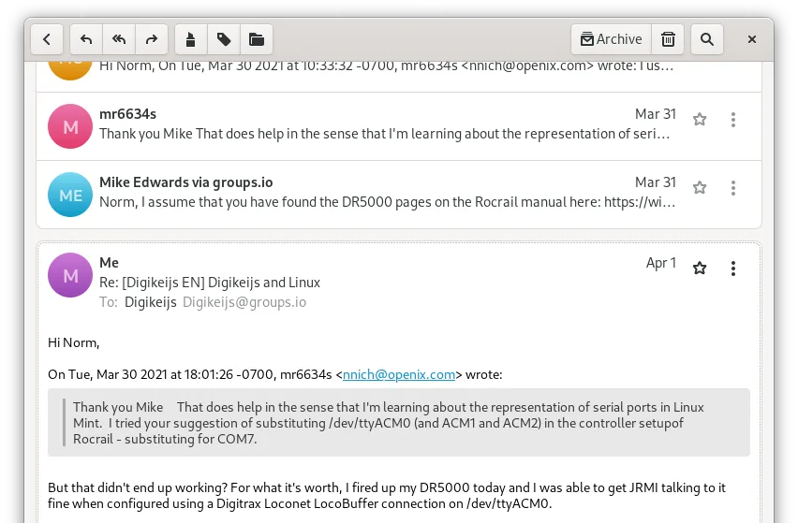The image size is (798, 523).
Task: Click the 'Digikeijs' recipient name
Action: (x=151, y=302)
